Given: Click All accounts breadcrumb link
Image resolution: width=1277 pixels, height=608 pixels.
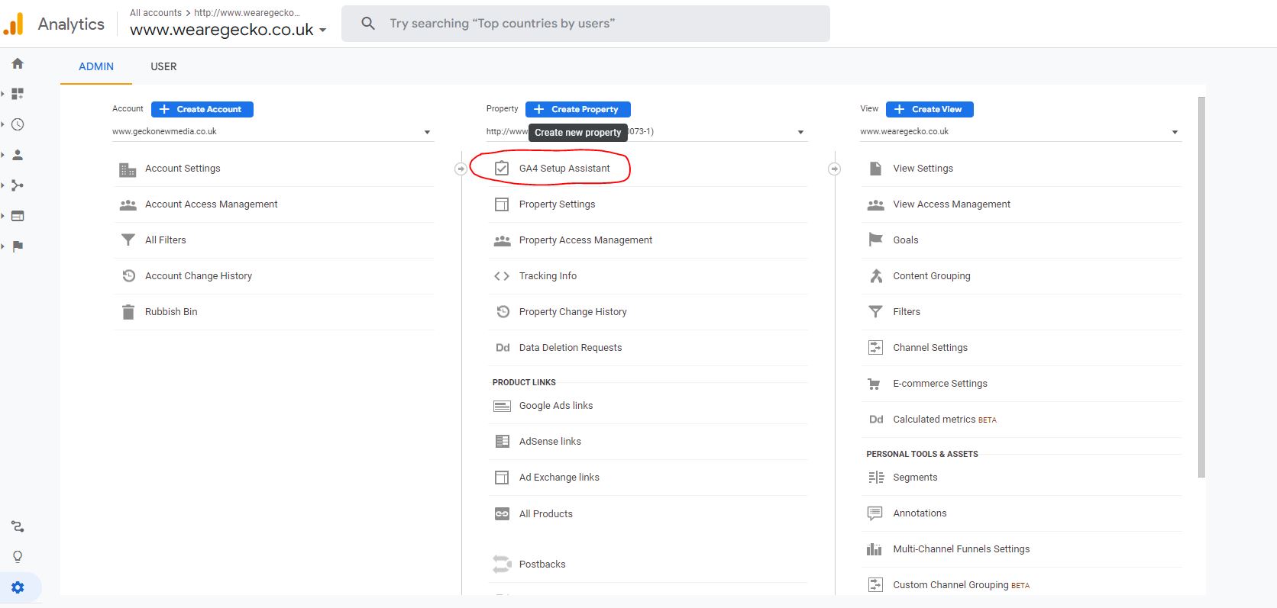Looking at the screenshot, I should [156, 13].
